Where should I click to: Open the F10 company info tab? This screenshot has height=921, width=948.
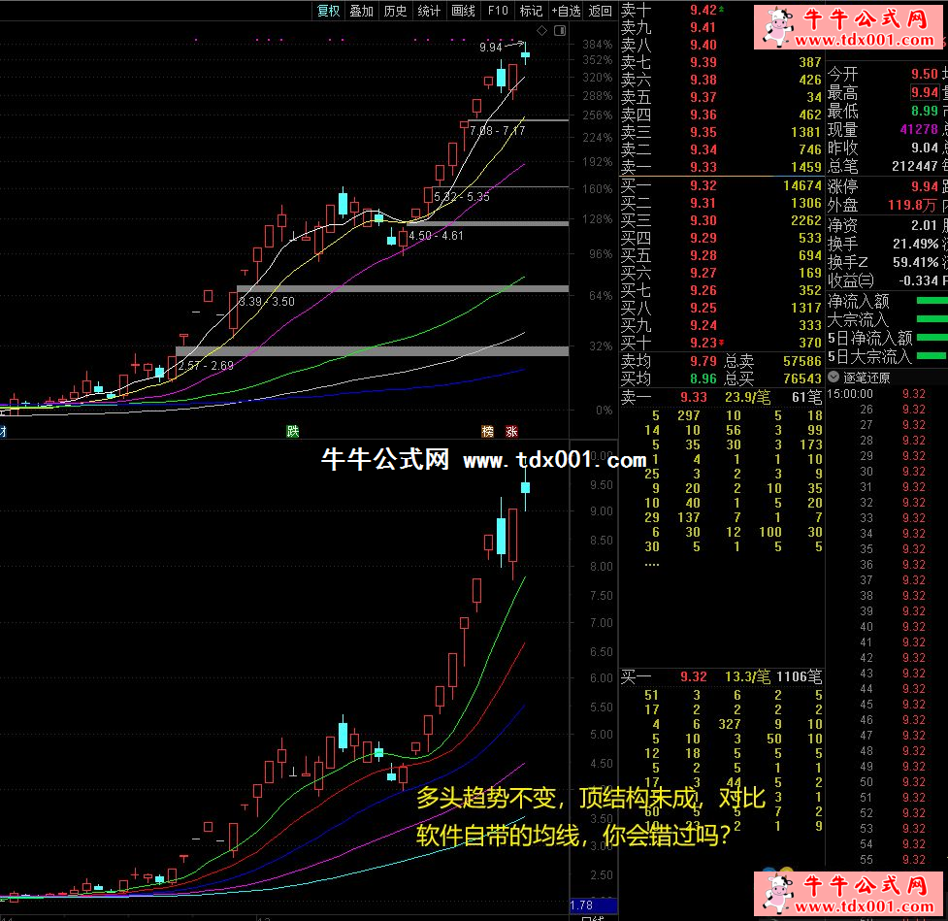click(498, 11)
